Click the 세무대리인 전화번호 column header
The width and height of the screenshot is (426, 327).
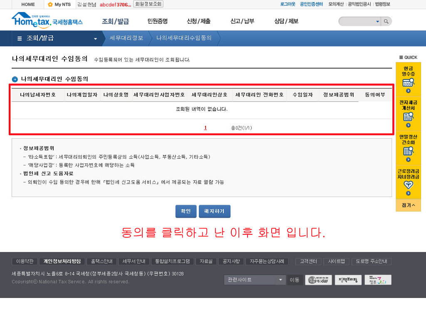click(x=260, y=95)
